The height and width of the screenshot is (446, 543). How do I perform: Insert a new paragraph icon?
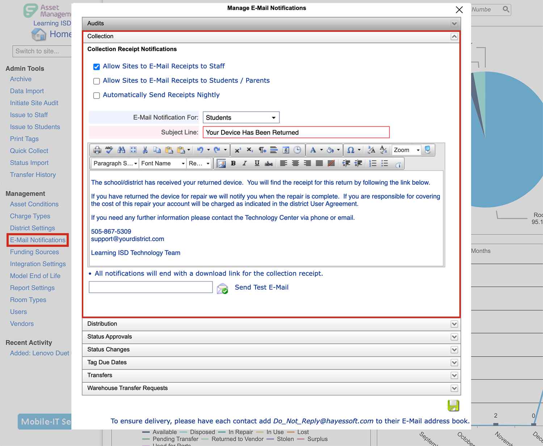click(x=262, y=150)
